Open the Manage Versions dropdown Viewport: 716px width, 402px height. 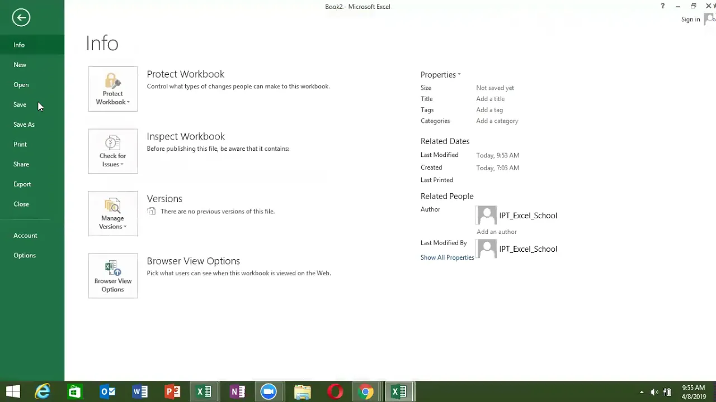pos(112,213)
